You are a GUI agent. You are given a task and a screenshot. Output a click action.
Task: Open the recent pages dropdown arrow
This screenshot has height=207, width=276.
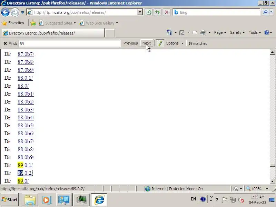22,12
